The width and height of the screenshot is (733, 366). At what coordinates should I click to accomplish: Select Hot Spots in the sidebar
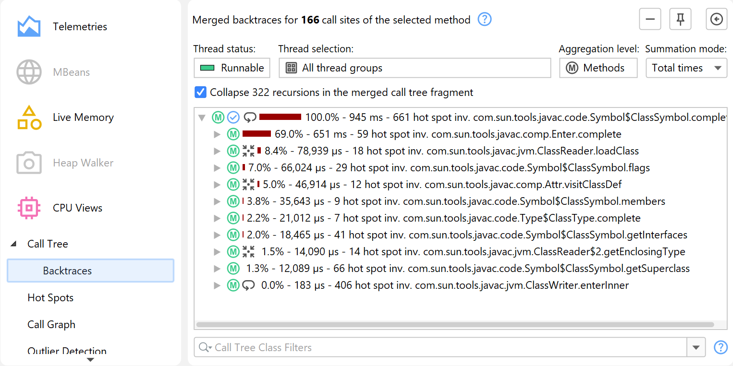coord(50,297)
